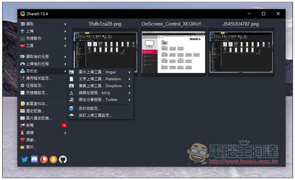Viewport: 295px width, 180px height.
Task: Expand the Dropbox uploader submenu arrow
Action: (x=129, y=86)
